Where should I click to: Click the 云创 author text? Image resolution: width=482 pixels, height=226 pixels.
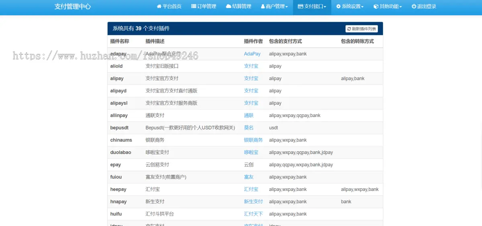tap(249, 165)
